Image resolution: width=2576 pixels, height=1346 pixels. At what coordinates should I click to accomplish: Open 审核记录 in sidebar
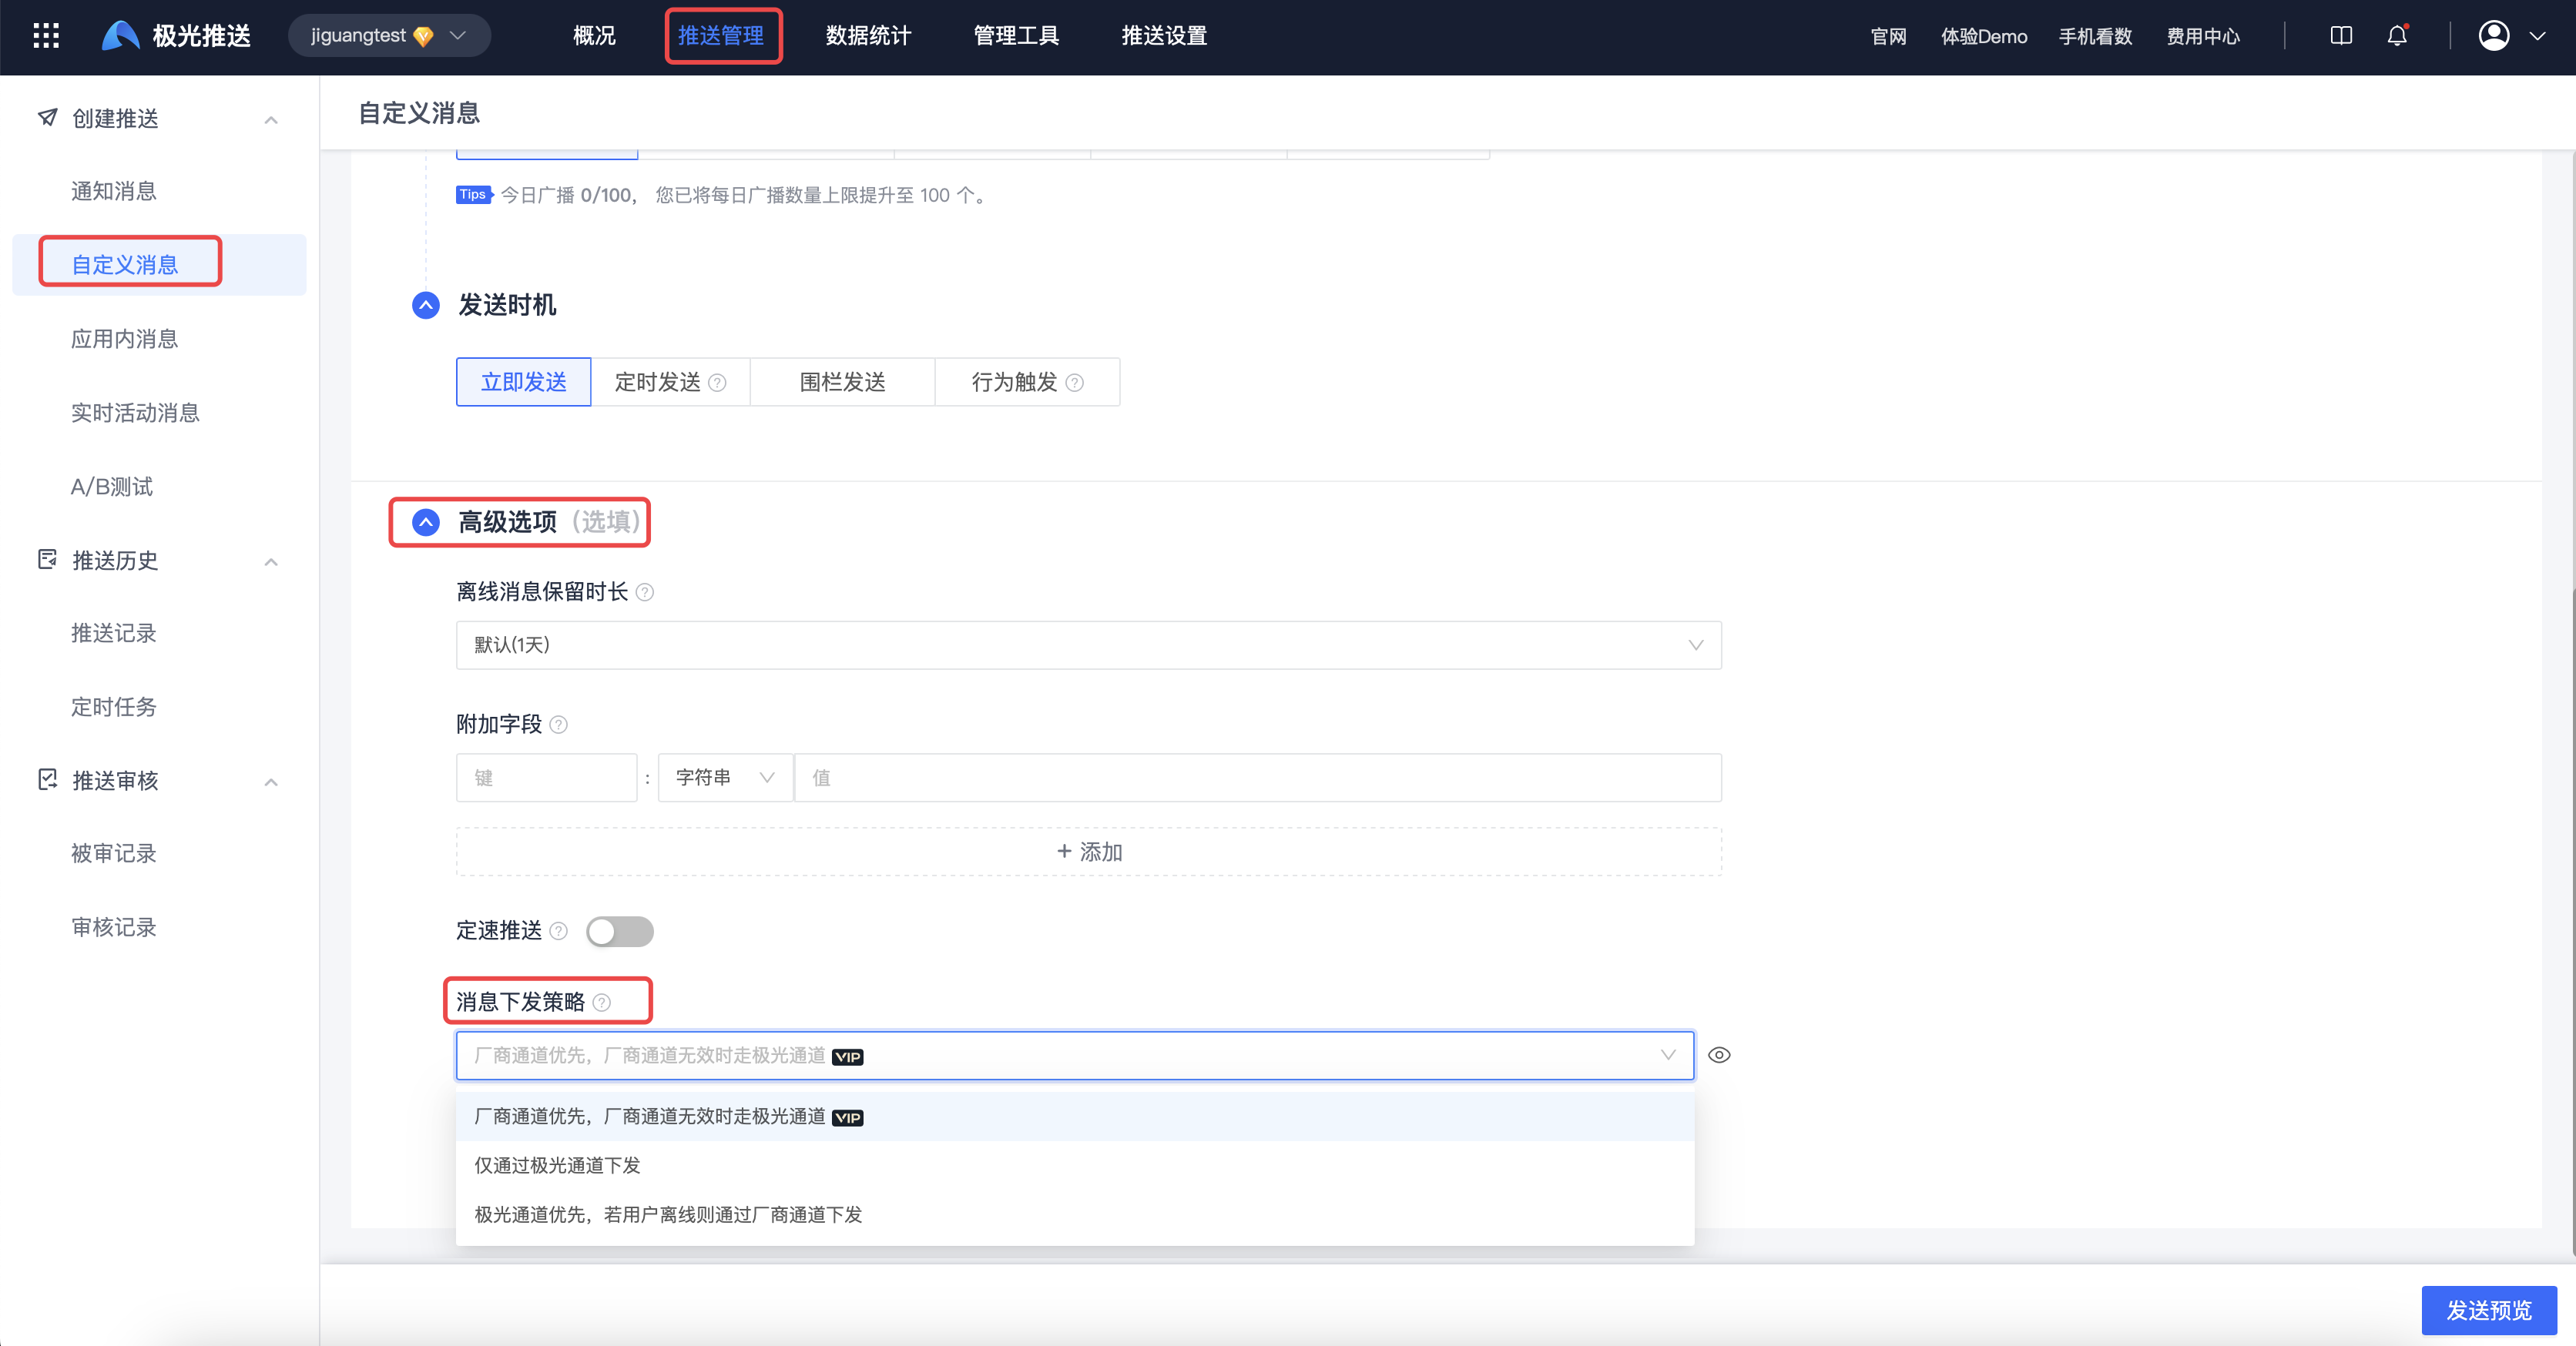(x=114, y=927)
